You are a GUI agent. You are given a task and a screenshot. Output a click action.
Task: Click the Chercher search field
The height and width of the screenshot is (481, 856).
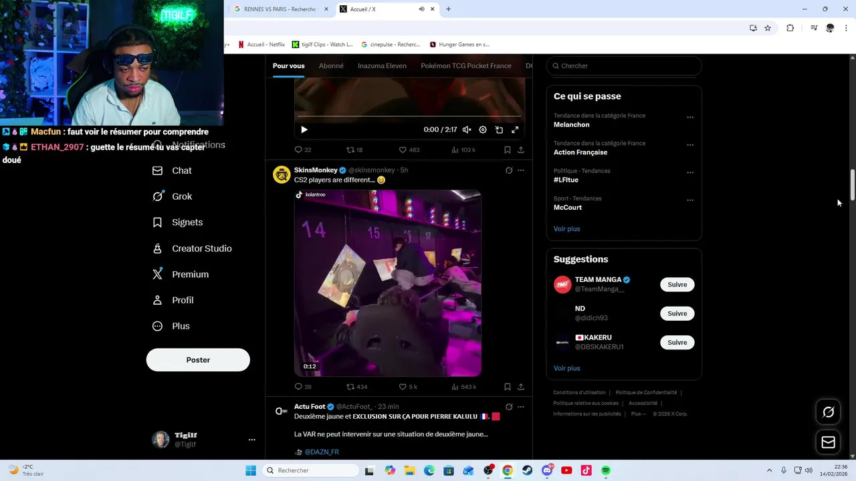click(624, 65)
